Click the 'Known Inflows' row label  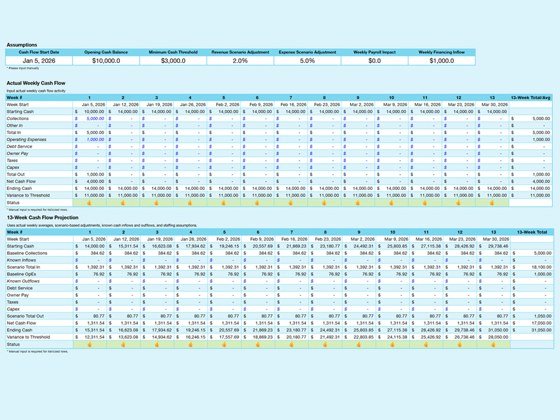click(x=21, y=260)
